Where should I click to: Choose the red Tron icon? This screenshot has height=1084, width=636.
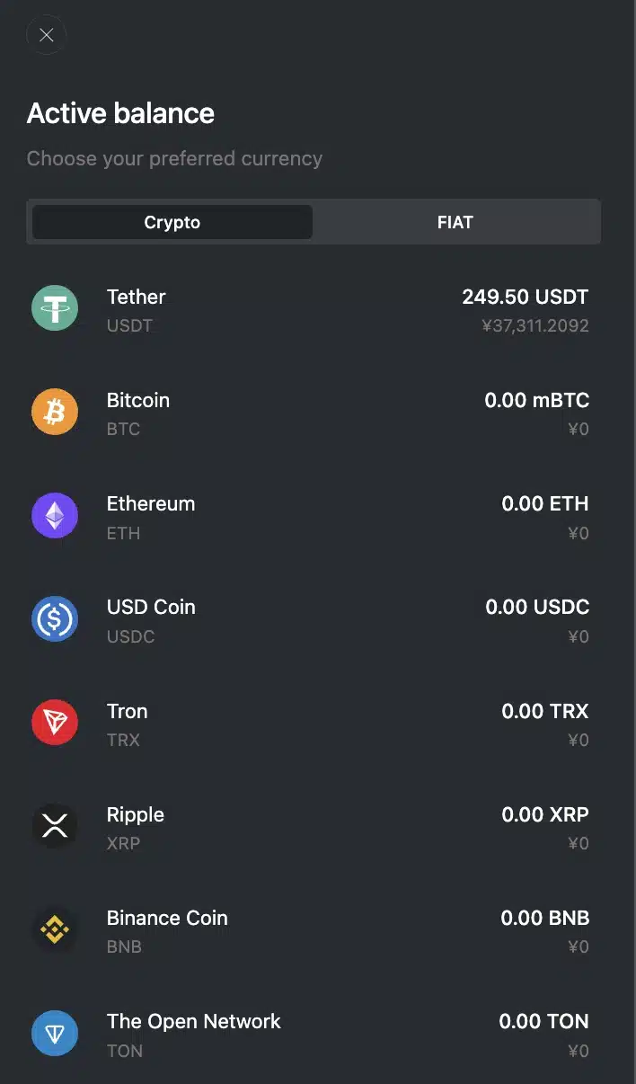55,724
